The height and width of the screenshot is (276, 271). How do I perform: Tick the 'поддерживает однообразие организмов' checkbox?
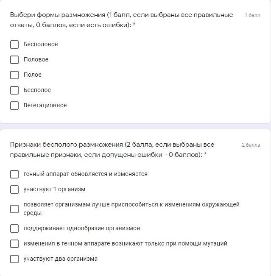(14, 229)
